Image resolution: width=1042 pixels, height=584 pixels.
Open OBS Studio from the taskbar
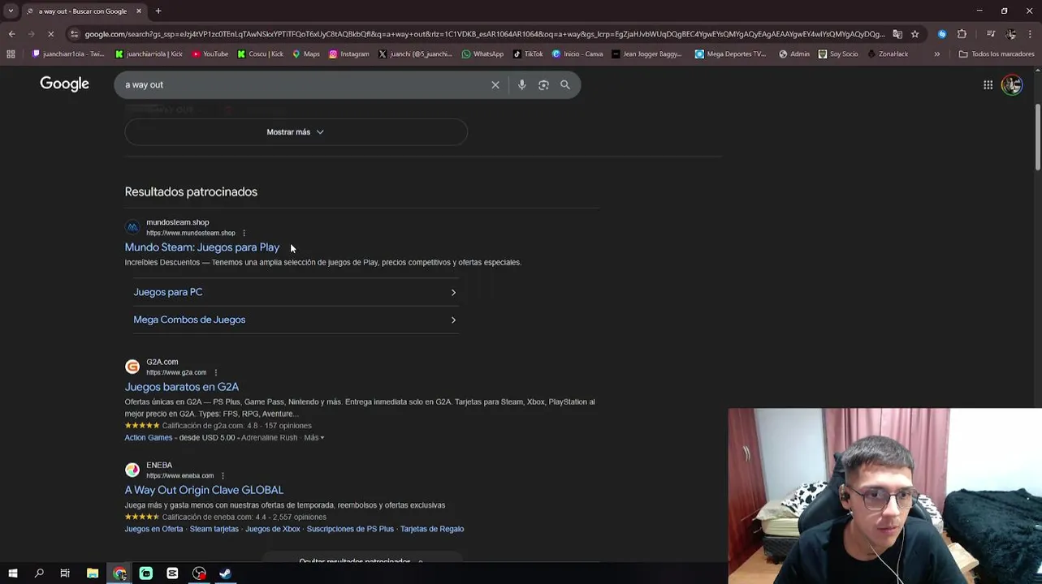(199, 573)
